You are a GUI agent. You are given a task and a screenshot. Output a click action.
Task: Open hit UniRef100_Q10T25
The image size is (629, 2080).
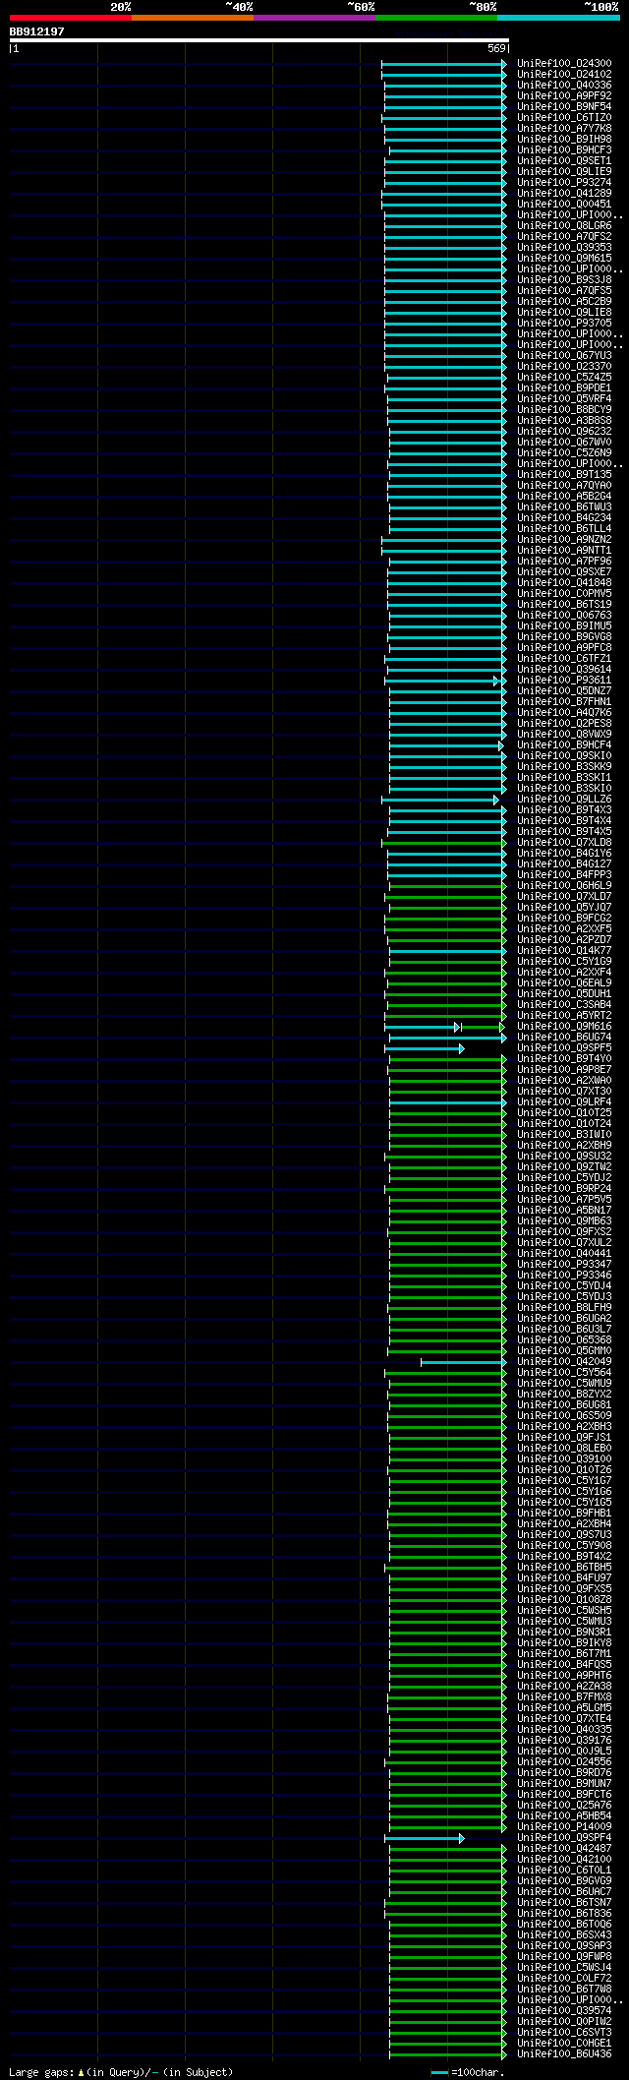[564, 1113]
